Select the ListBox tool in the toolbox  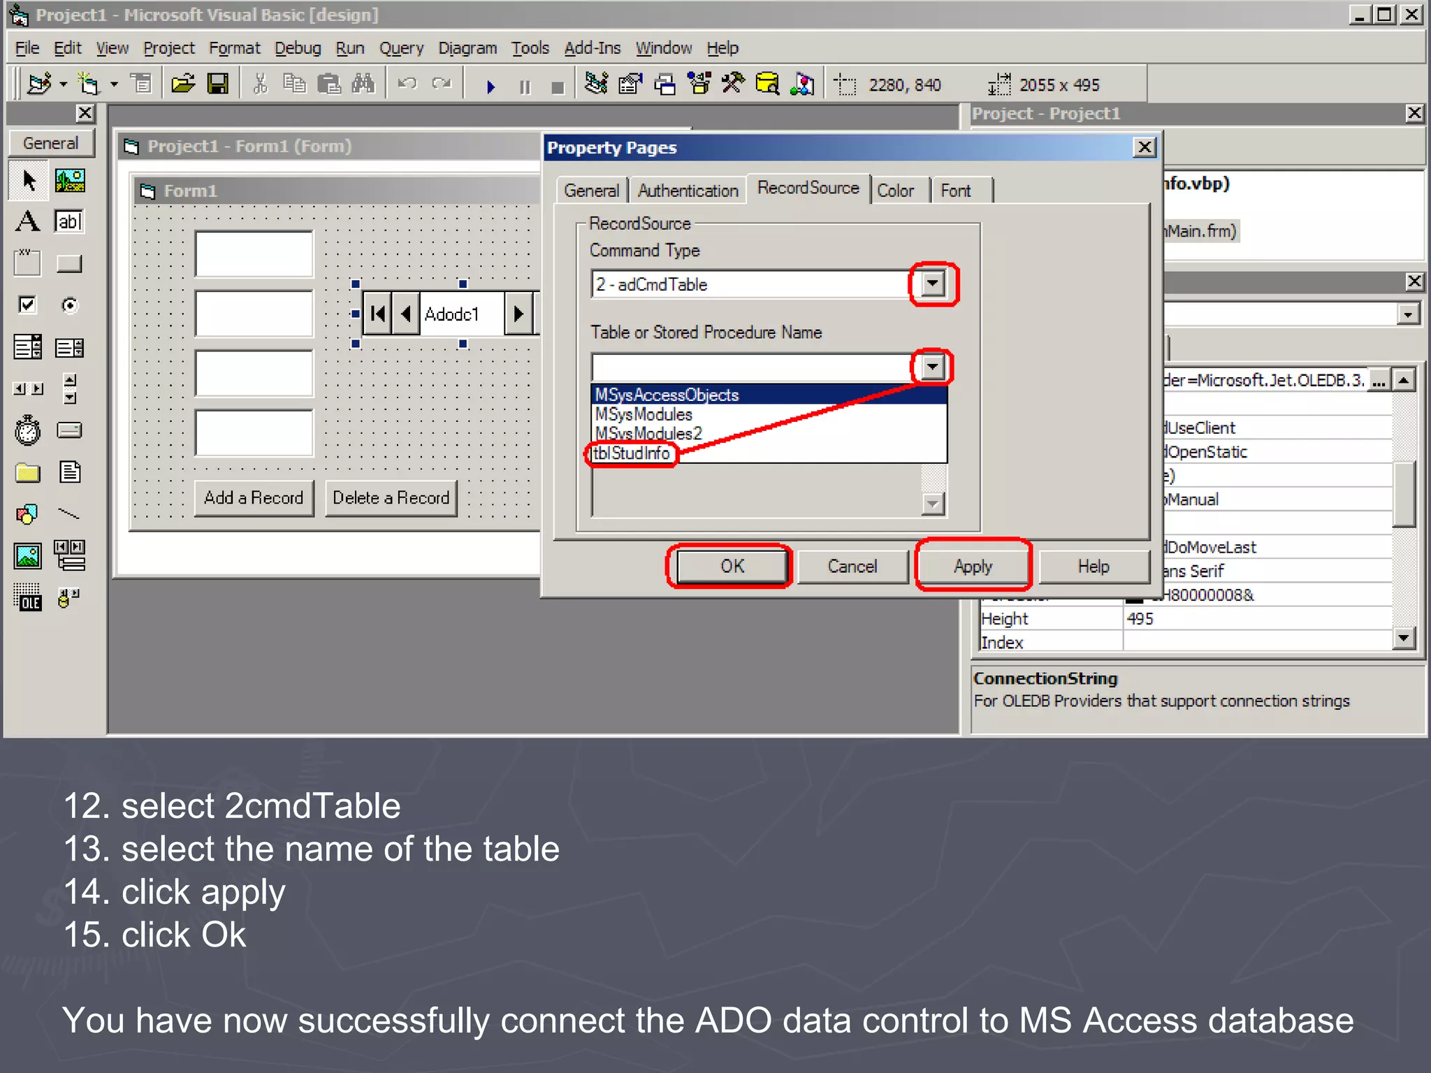click(70, 346)
